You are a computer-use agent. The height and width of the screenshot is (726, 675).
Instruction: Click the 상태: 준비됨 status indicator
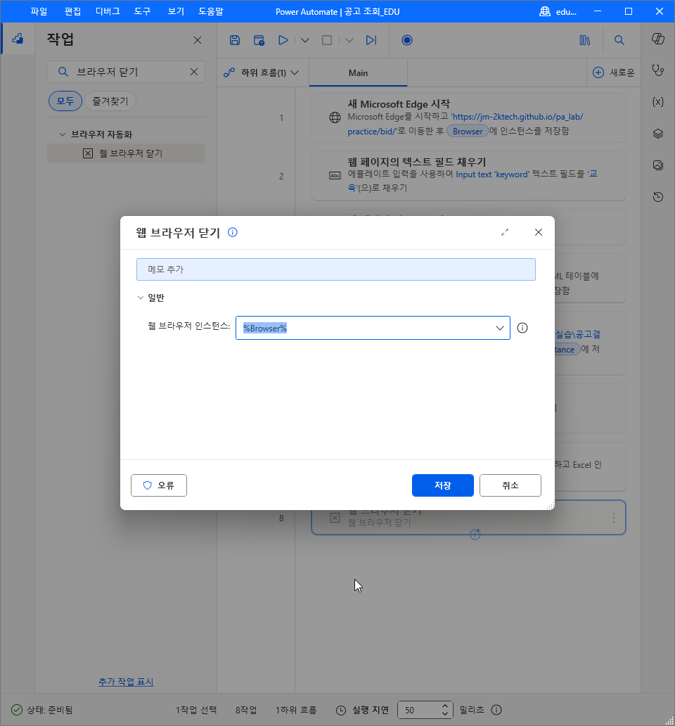[x=42, y=710]
